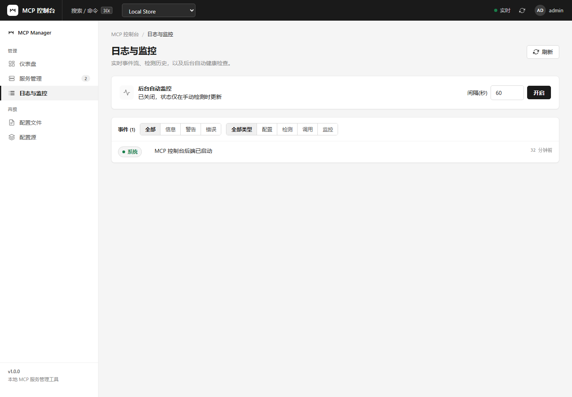Viewport: 572px width, 397px height.
Task: Open the 搜索 / 命令 search box
Action: 91,11
